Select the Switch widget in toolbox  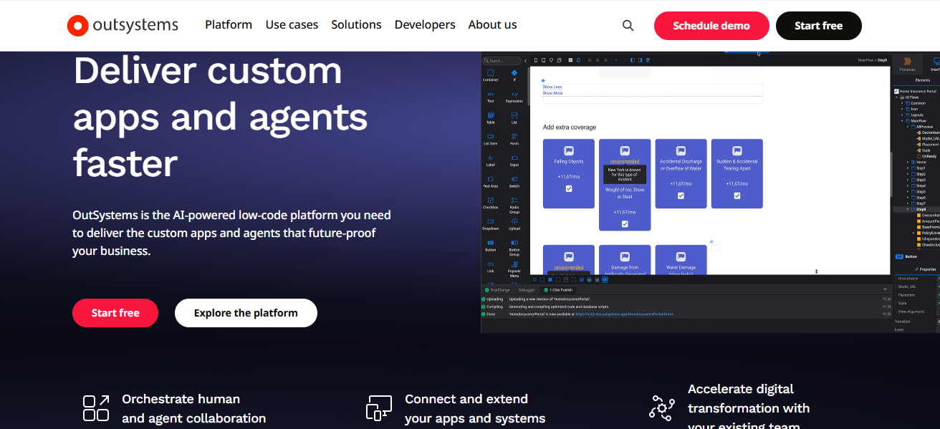[514, 181]
